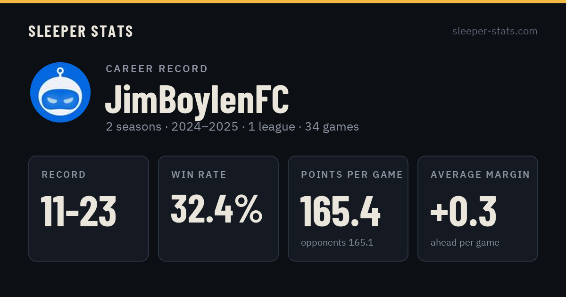Click the seasons and games summary line
The width and height of the screenshot is (566, 297).
[232, 126]
